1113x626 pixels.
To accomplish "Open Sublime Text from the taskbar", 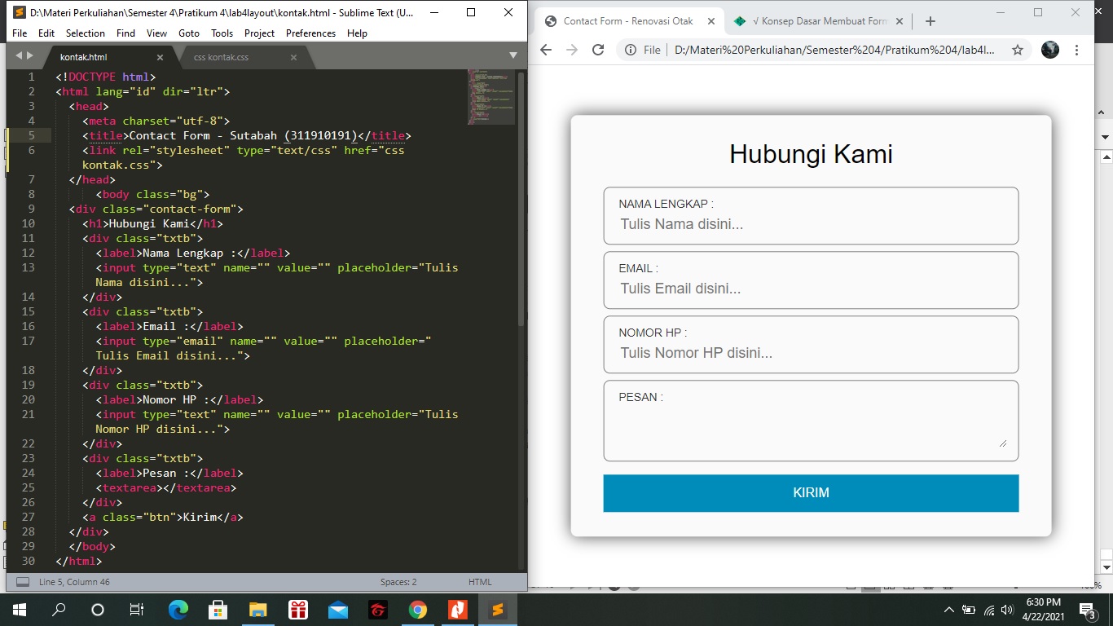I will point(498,609).
